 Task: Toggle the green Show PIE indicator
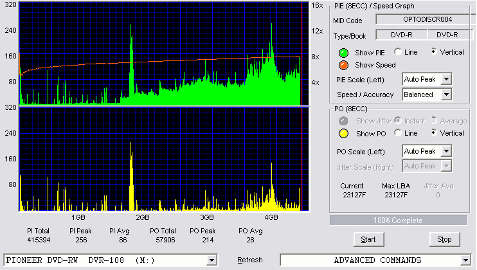point(343,53)
